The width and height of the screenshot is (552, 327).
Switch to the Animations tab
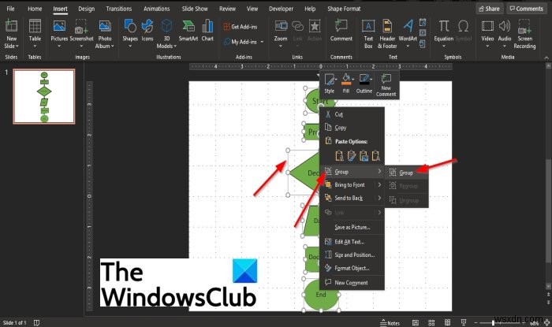tap(157, 9)
